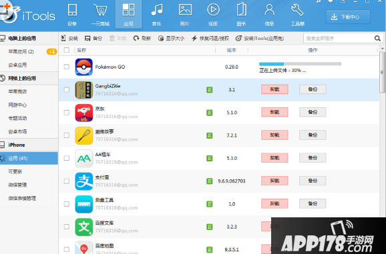Open the Video play icon section
Screen dimensions: 386x254
[x=213, y=10]
